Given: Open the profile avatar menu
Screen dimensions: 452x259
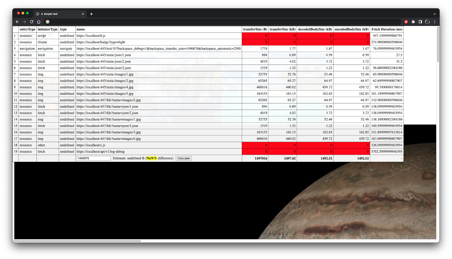Looking at the screenshot, I should pos(427,22).
